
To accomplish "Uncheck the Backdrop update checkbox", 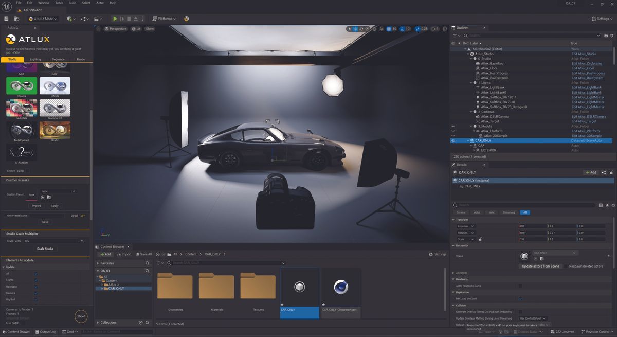I will click(x=35, y=286).
